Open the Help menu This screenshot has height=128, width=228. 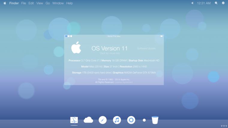point(70,3)
